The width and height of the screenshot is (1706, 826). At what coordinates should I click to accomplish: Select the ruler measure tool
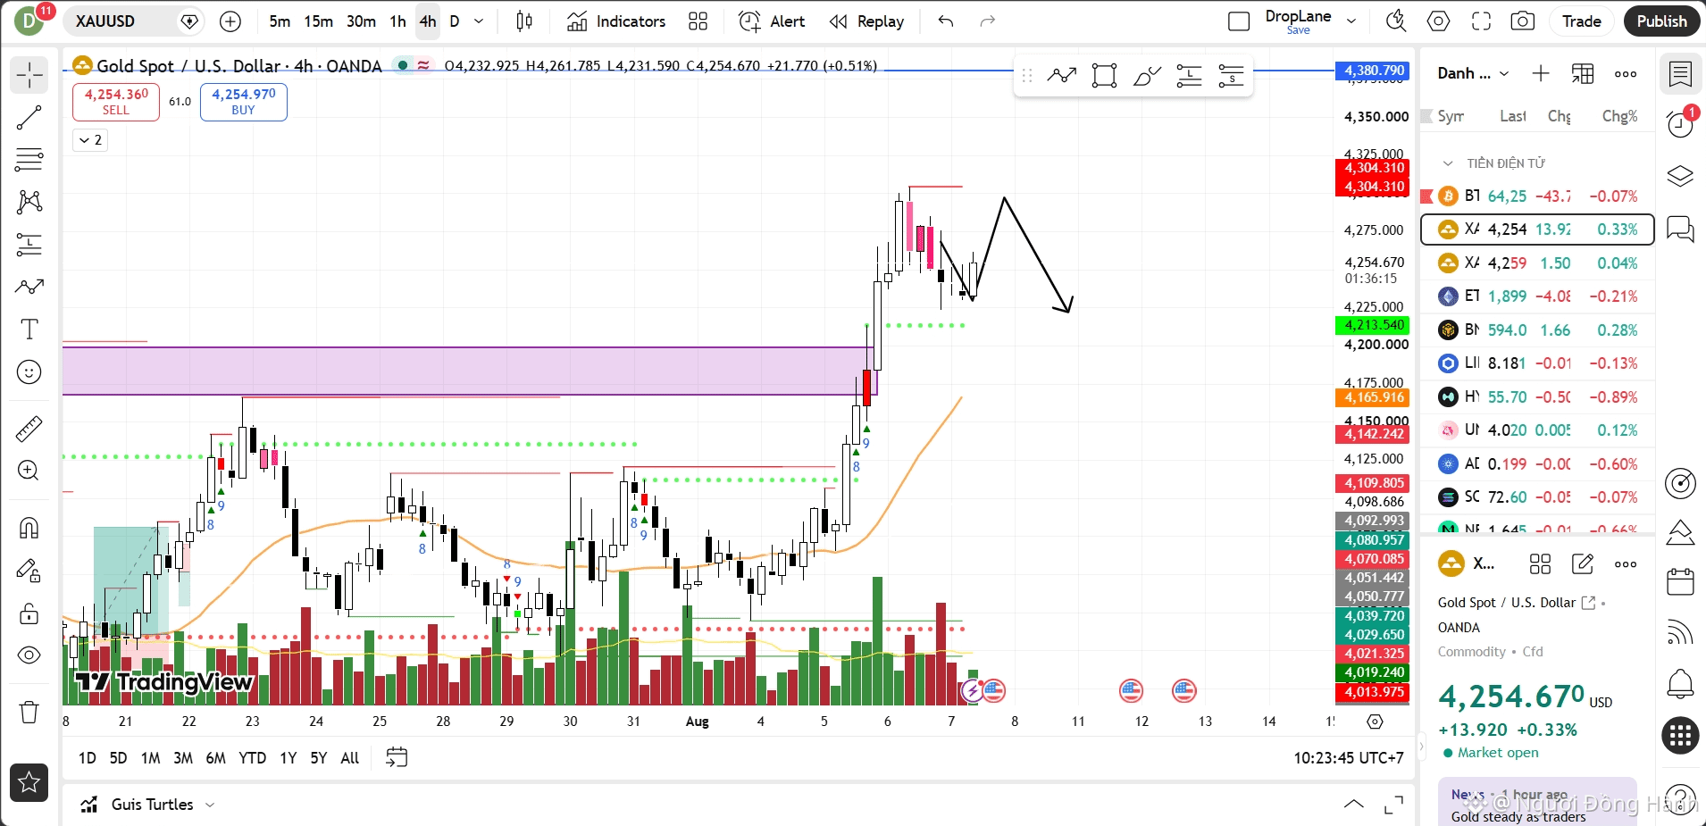point(29,429)
